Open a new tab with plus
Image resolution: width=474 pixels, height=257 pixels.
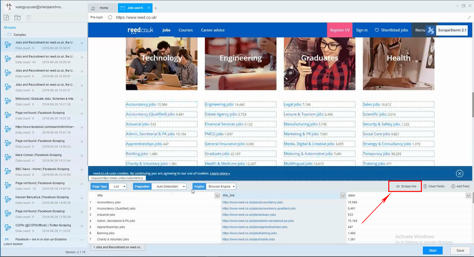click(x=156, y=8)
